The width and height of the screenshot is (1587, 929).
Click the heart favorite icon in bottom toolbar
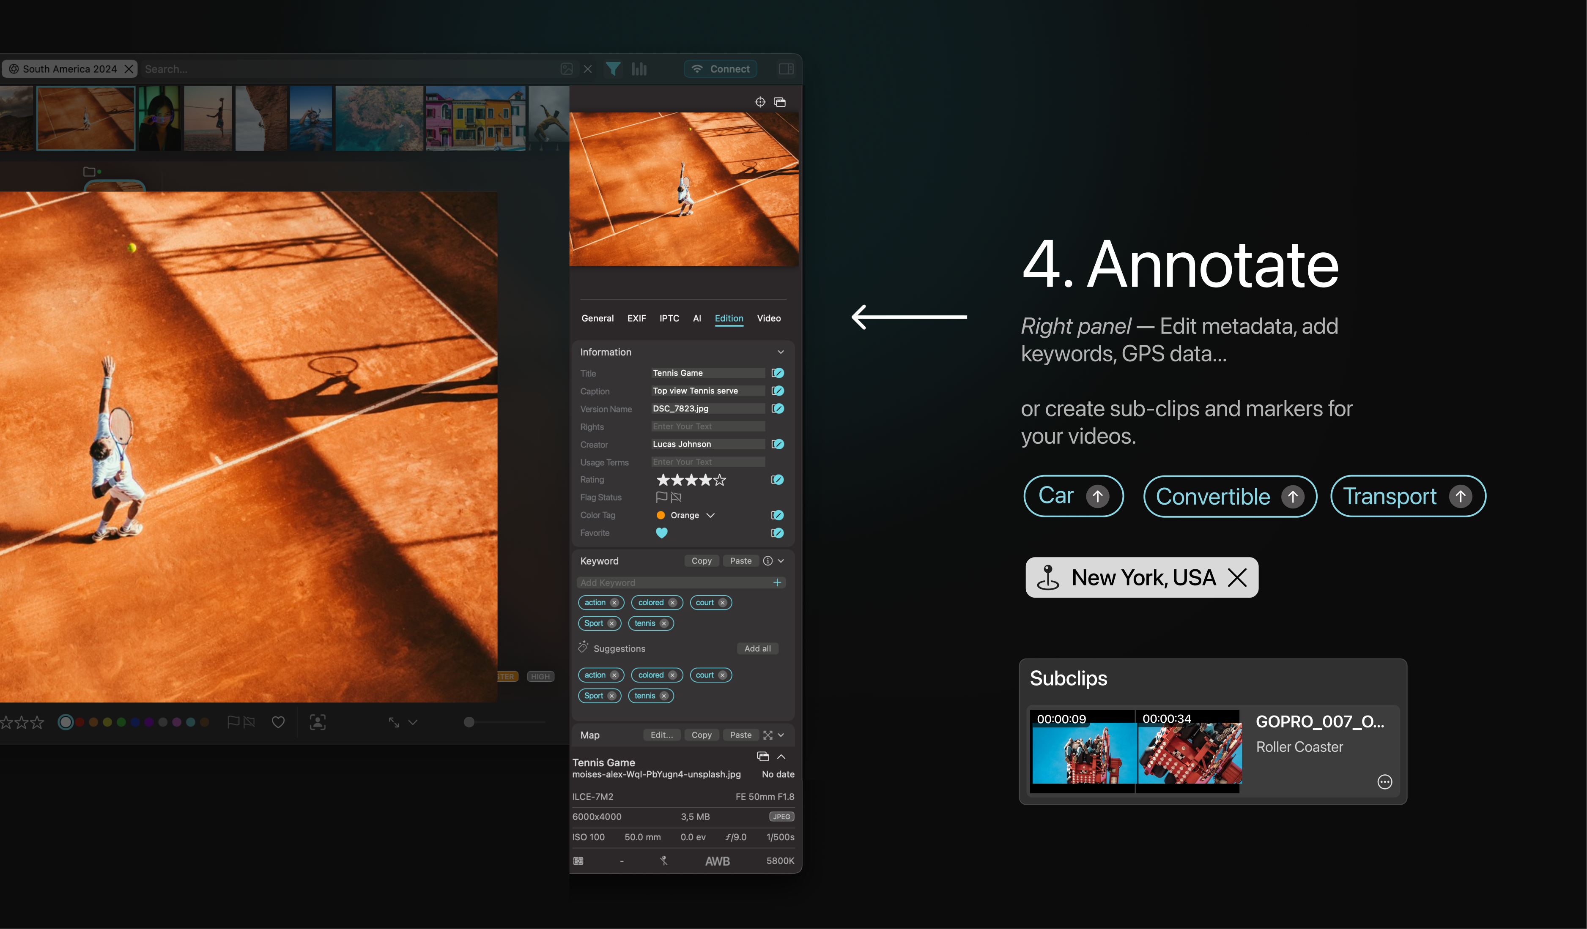click(278, 722)
